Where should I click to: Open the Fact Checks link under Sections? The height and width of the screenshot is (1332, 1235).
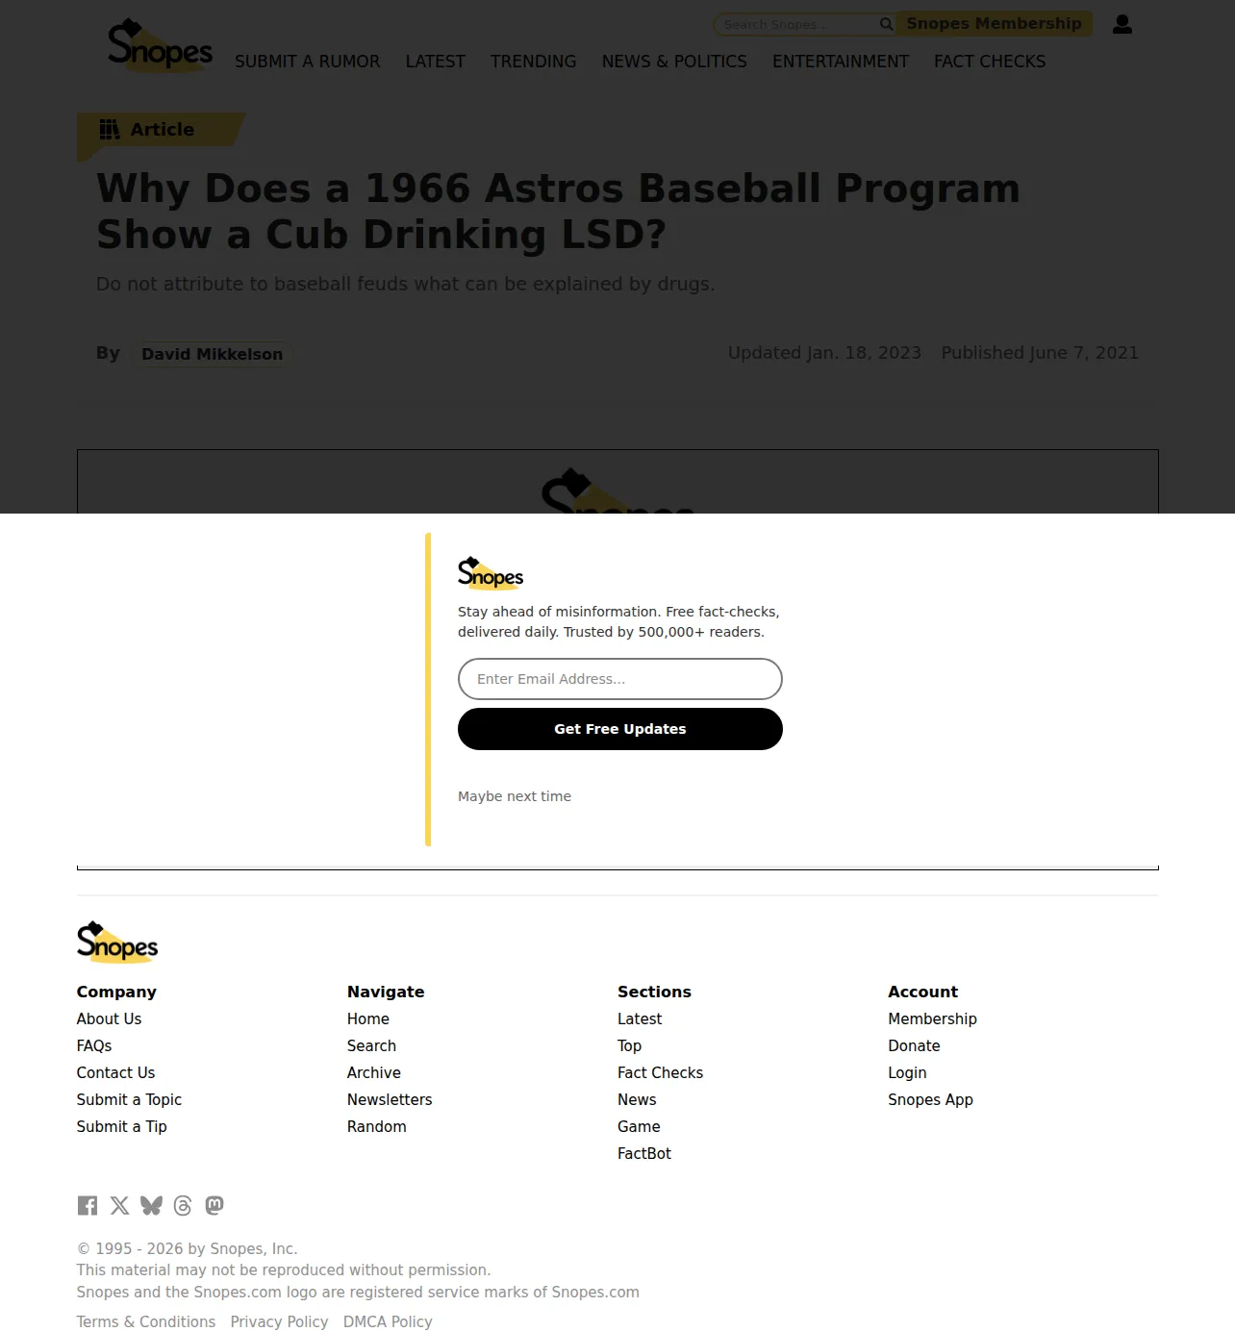tap(660, 1072)
